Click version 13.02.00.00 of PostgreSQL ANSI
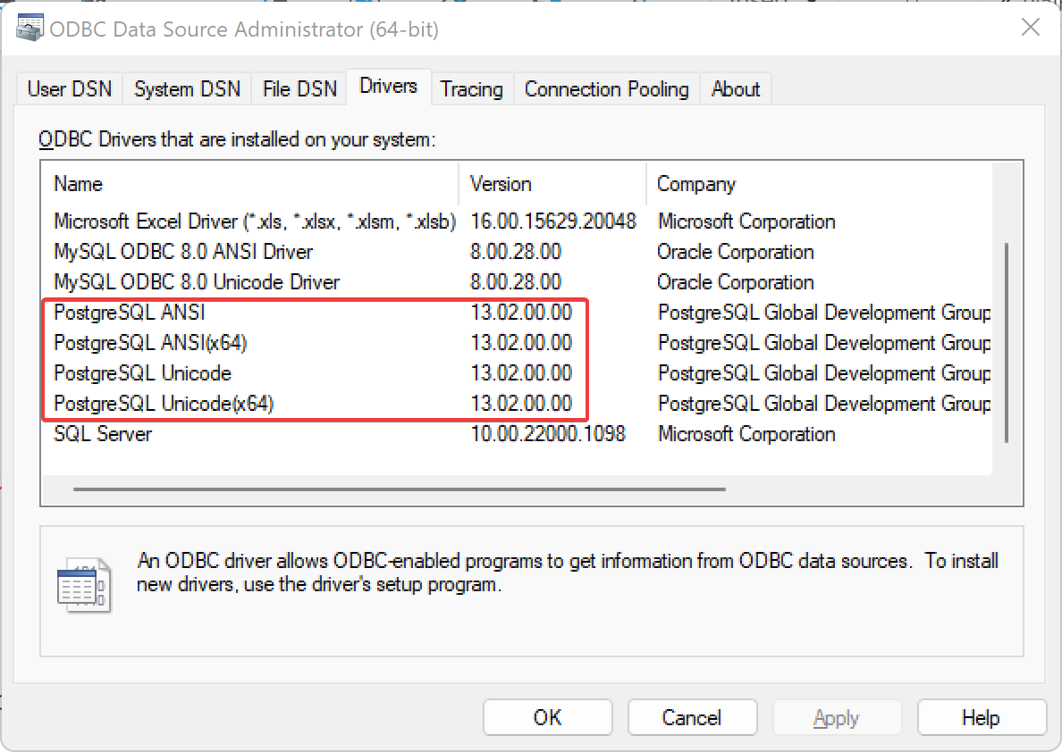 tap(521, 313)
